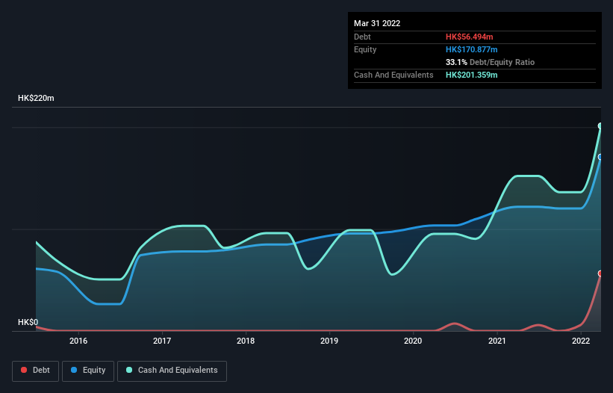Click the HK$220m y-axis label

coord(36,98)
